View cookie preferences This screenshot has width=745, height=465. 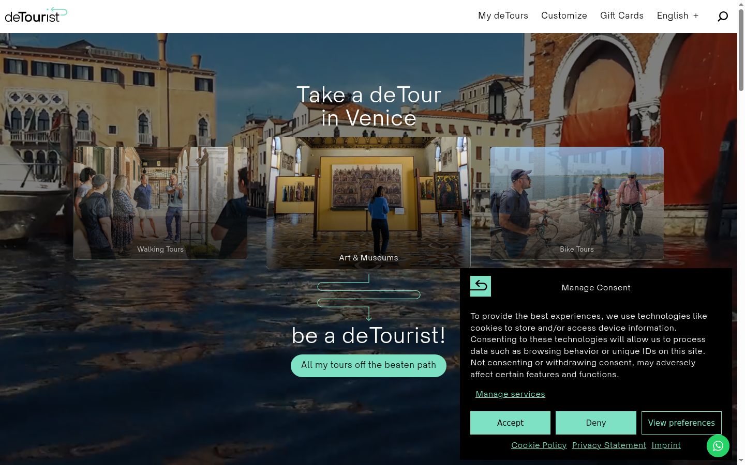pyautogui.click(x=681, y=423)
